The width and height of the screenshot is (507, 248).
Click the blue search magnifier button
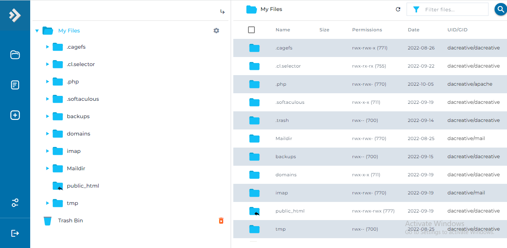(500, 9)
